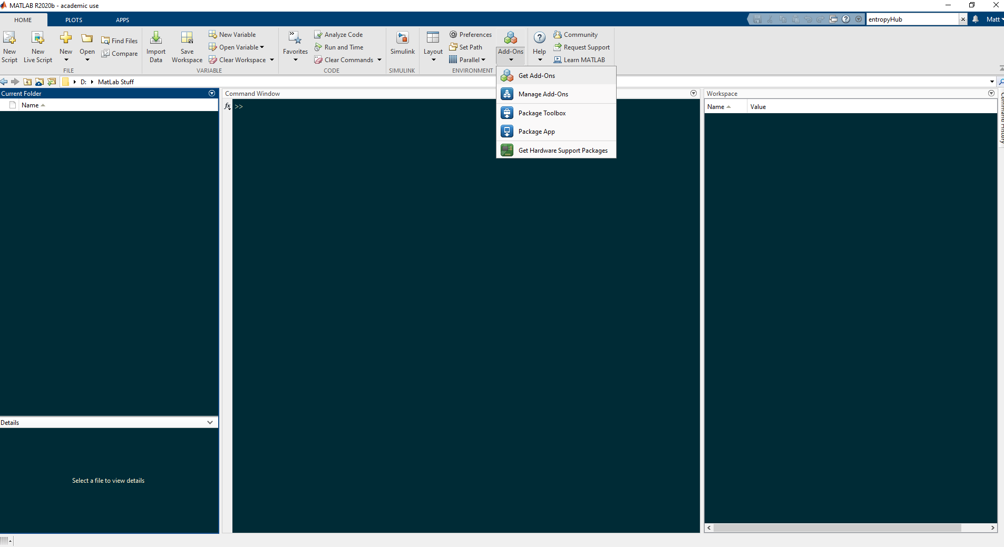
Task: Switch to the PLOTS tab
Action: point(74,20)
